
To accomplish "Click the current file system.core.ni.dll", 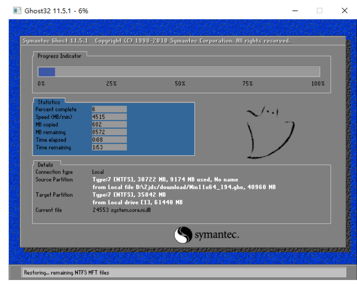I will click(121, 210).
